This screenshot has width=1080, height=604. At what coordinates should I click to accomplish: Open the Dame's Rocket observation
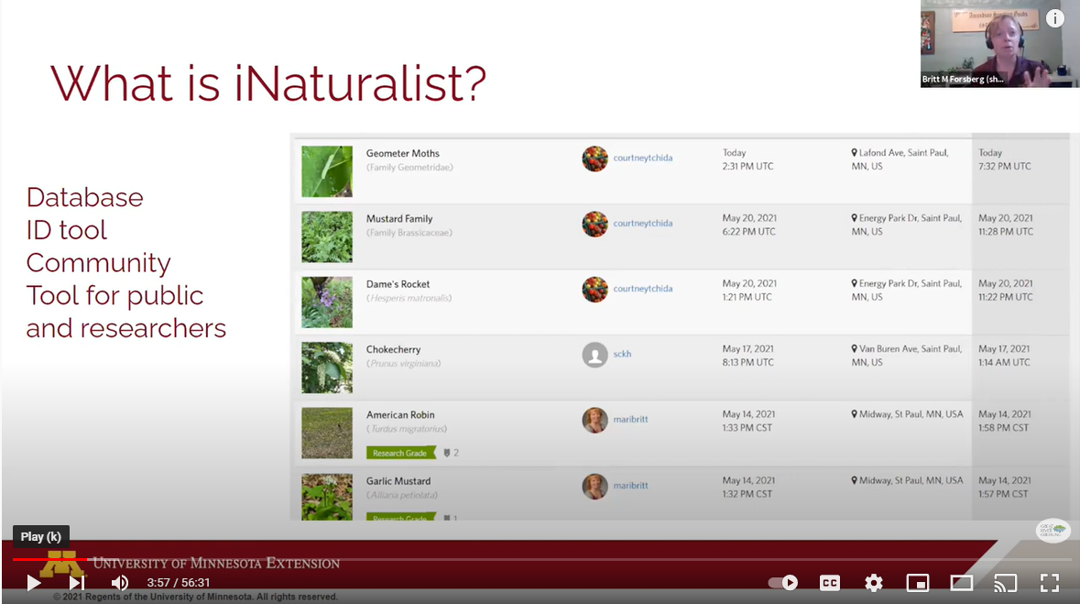(398, 284)
